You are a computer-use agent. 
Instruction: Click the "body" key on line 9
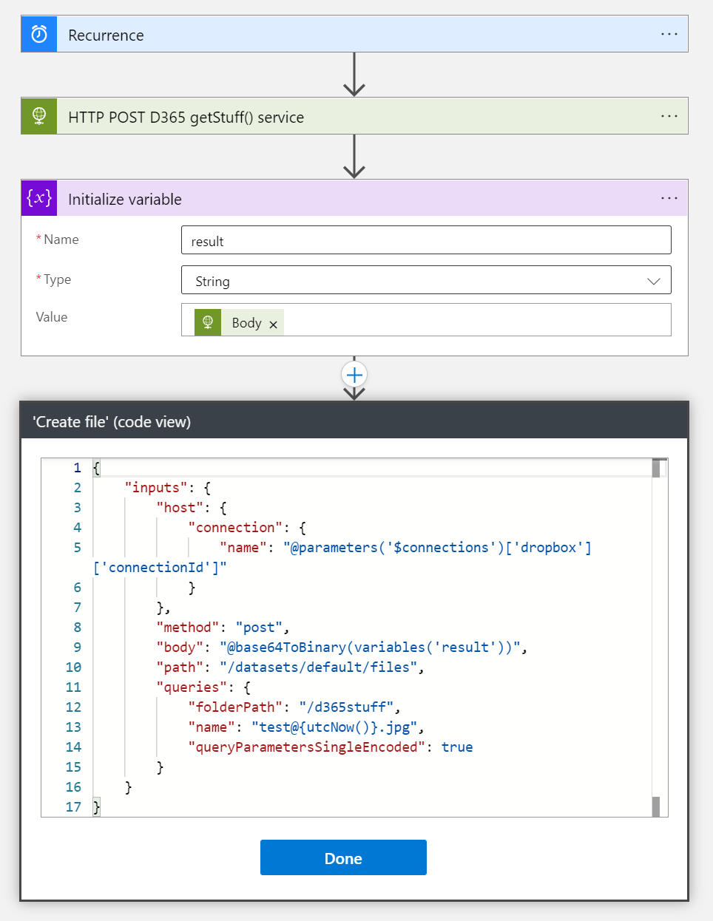pos(180,648)
